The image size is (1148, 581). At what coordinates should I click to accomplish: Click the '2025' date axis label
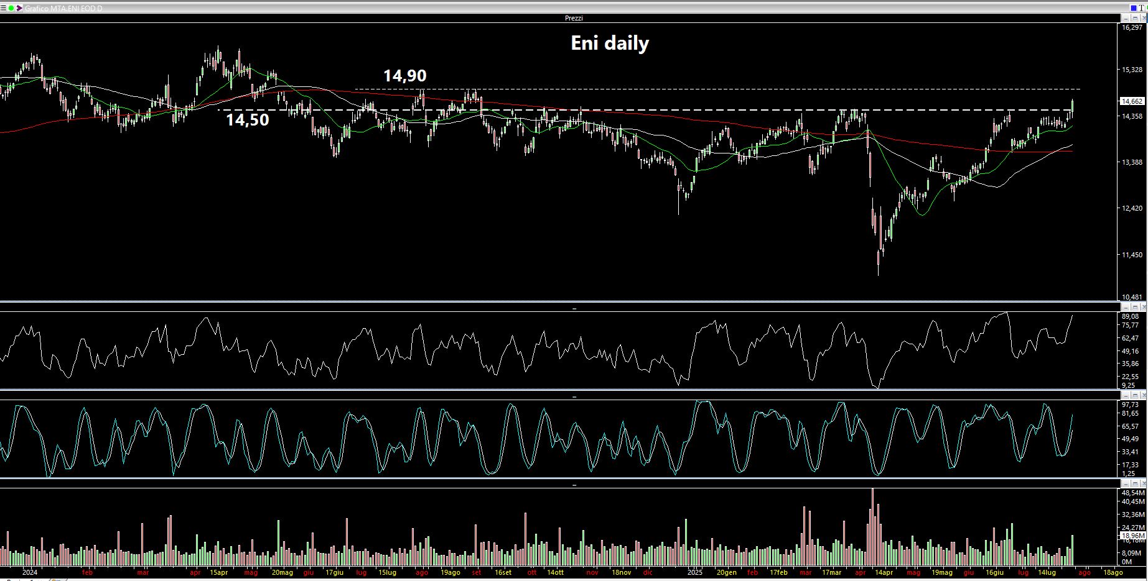695,572
